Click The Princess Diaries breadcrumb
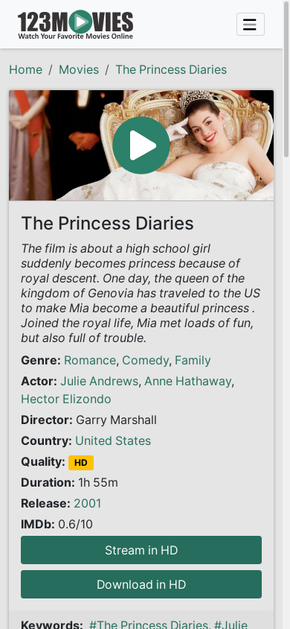This screenshot has height=629, width=290. 171,70
